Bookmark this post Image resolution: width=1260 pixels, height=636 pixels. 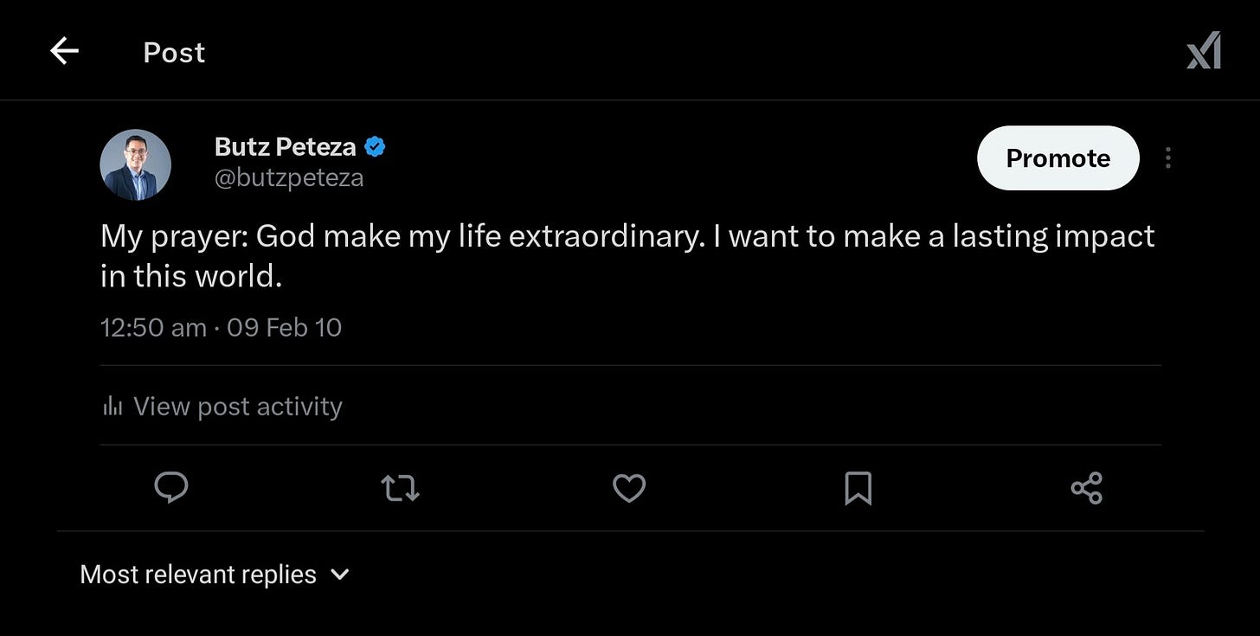tap(858, 488)
